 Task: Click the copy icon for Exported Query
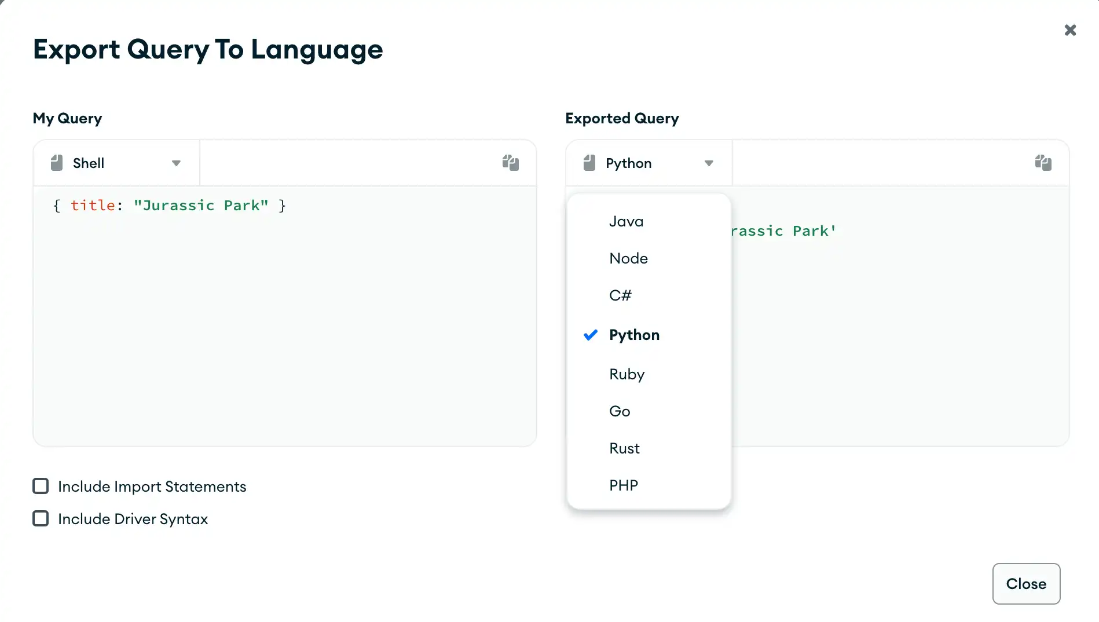[x=1044, y=163]
